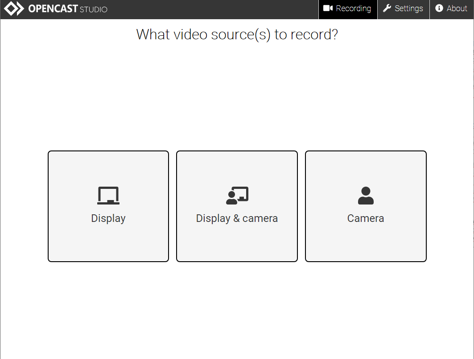Click the heading 'What video source(s) to record?'

click(237, 34)
